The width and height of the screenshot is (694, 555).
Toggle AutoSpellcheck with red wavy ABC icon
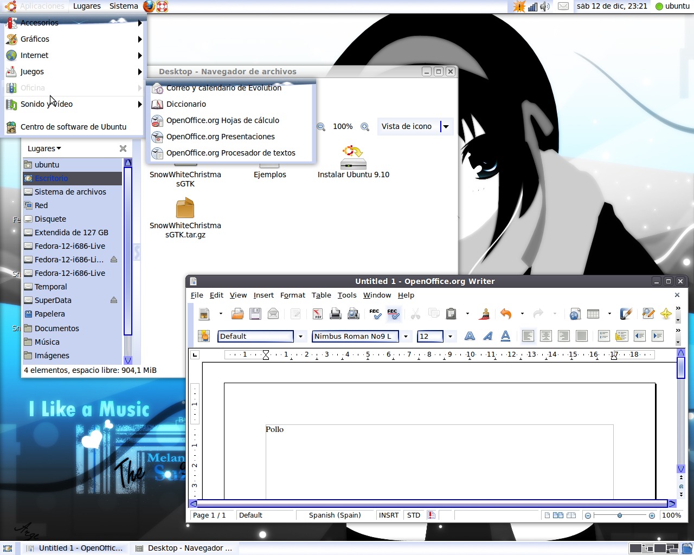click(393, 314)
